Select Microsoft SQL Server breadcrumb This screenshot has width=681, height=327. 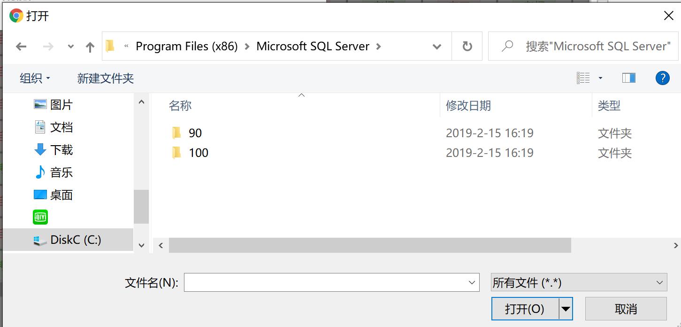click(x=313, y=47)
